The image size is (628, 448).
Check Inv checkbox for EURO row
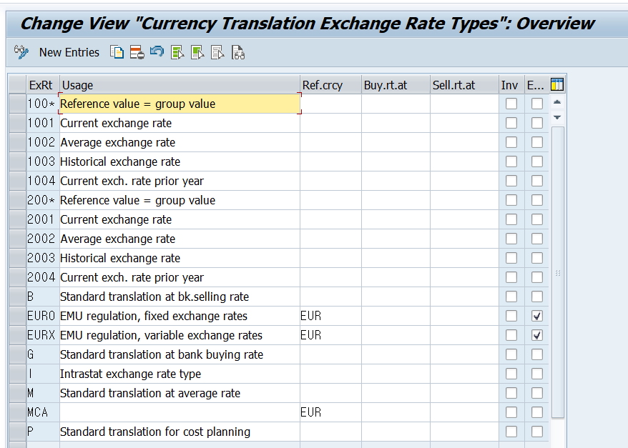(x=511, y=316)
